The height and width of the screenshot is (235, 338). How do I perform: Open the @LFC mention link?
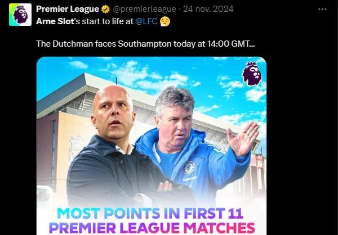146,21
